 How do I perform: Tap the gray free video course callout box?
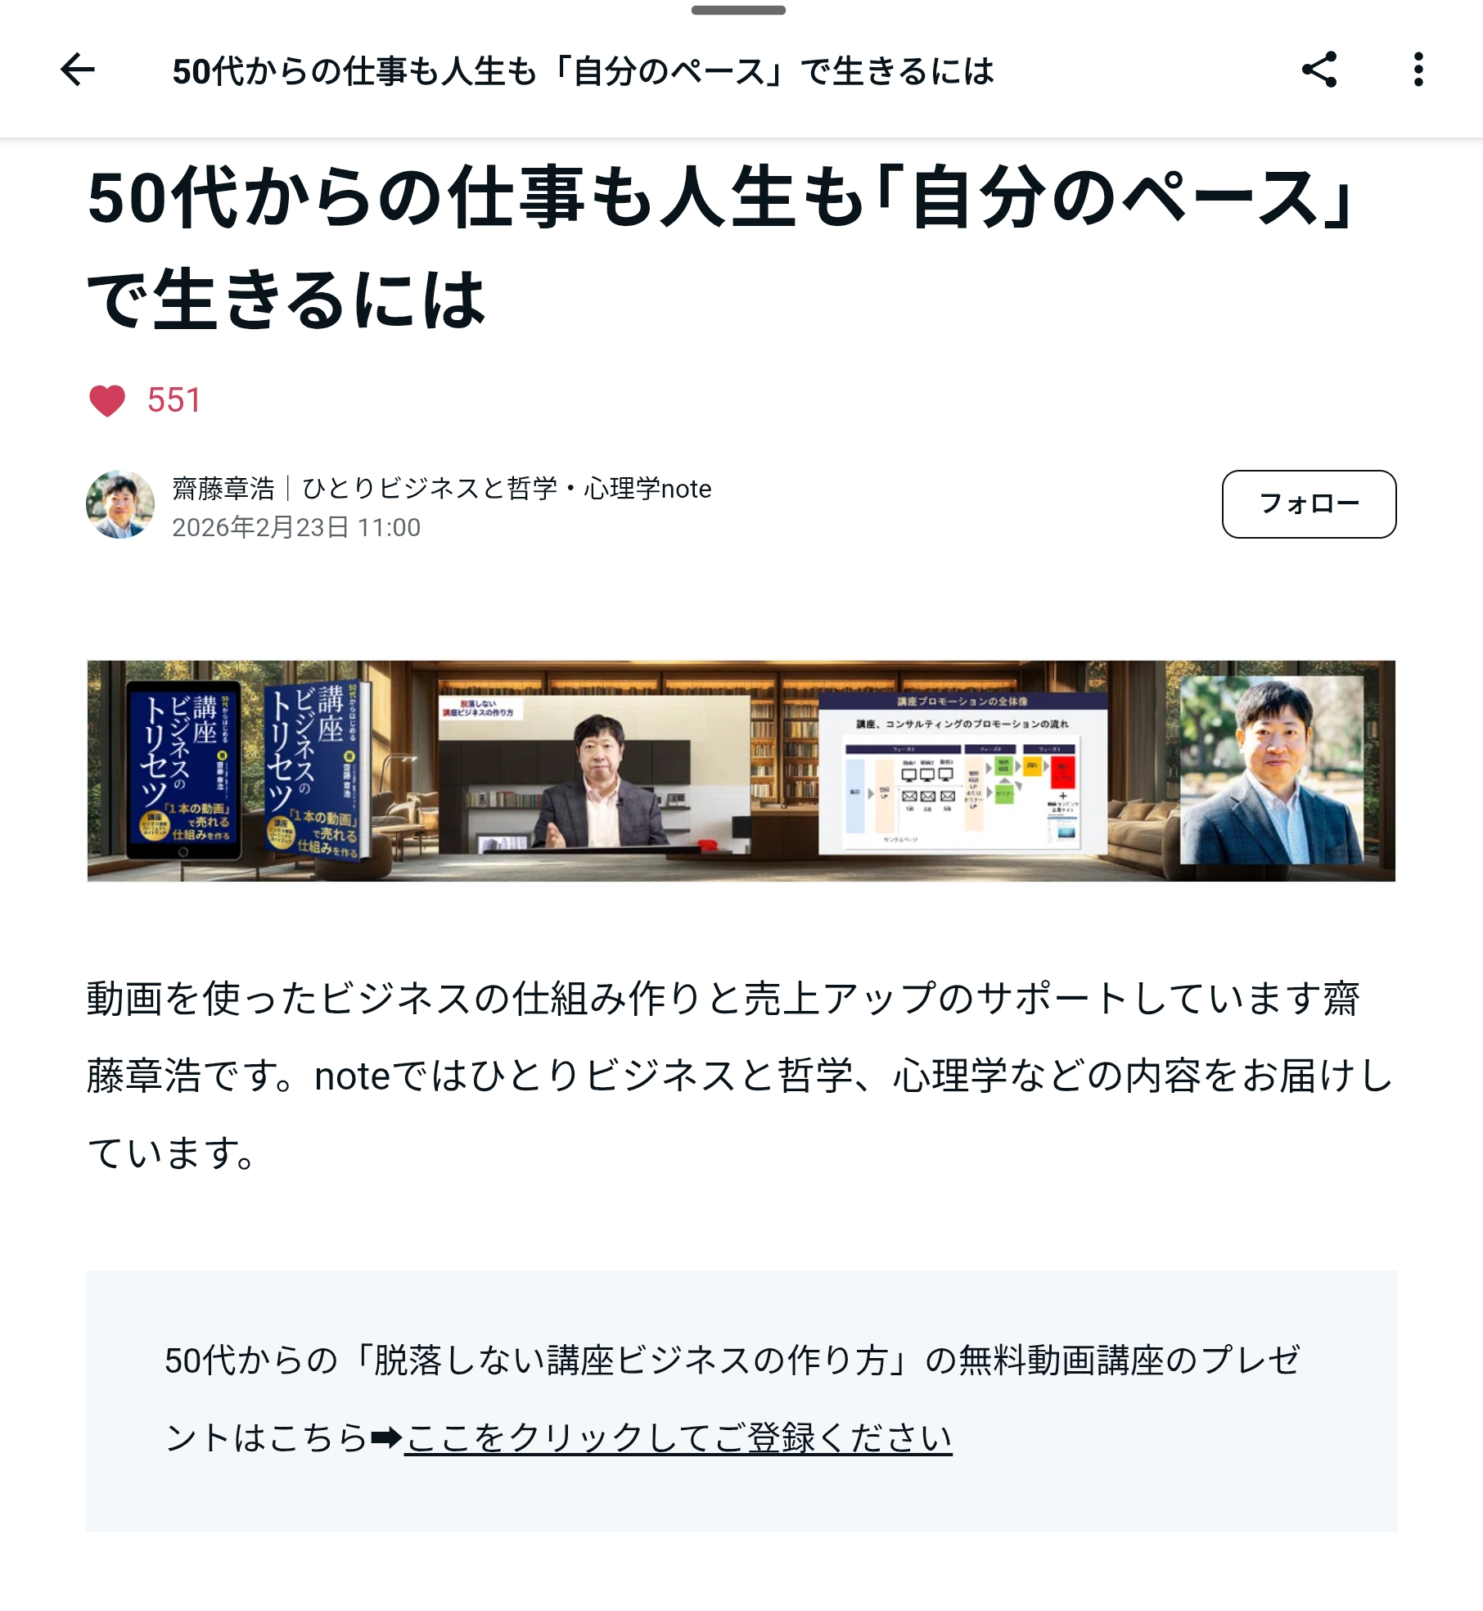pos(741,1401)
